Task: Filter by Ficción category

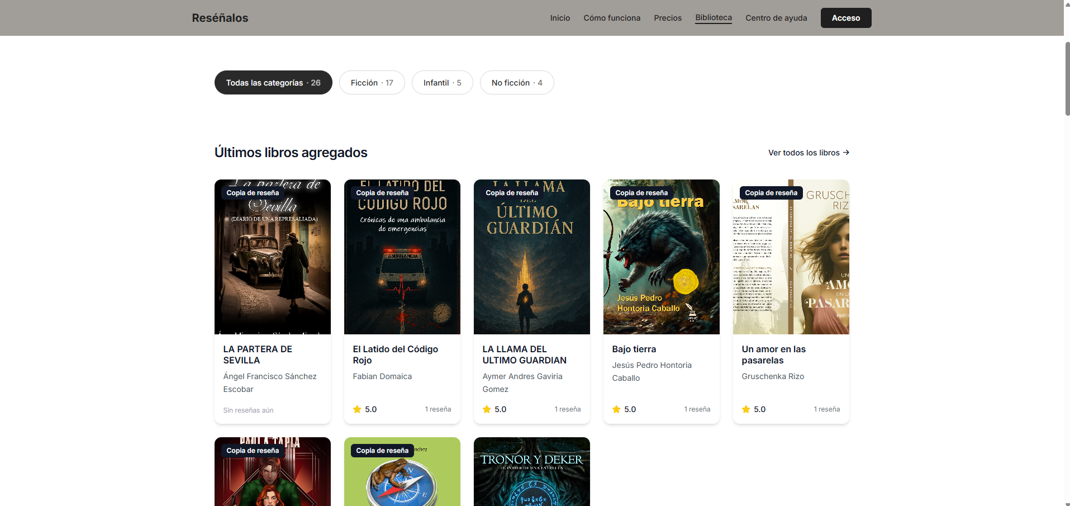Action: tap(372, 83)
